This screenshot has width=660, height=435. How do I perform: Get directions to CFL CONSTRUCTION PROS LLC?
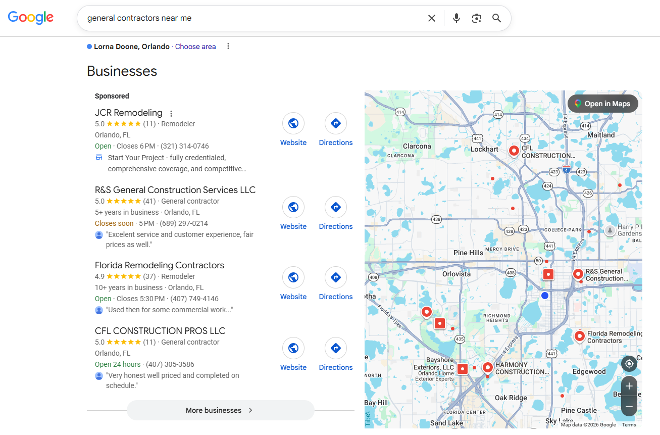336,354
